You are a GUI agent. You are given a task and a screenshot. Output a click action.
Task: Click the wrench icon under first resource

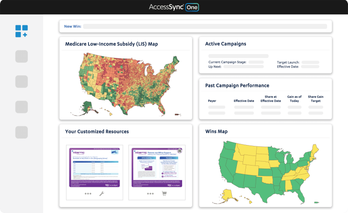click(x=101, y=194)
